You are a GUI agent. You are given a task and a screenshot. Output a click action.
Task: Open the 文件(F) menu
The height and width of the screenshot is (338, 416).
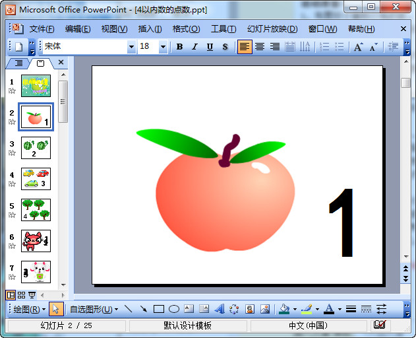(x=42, y=28)
